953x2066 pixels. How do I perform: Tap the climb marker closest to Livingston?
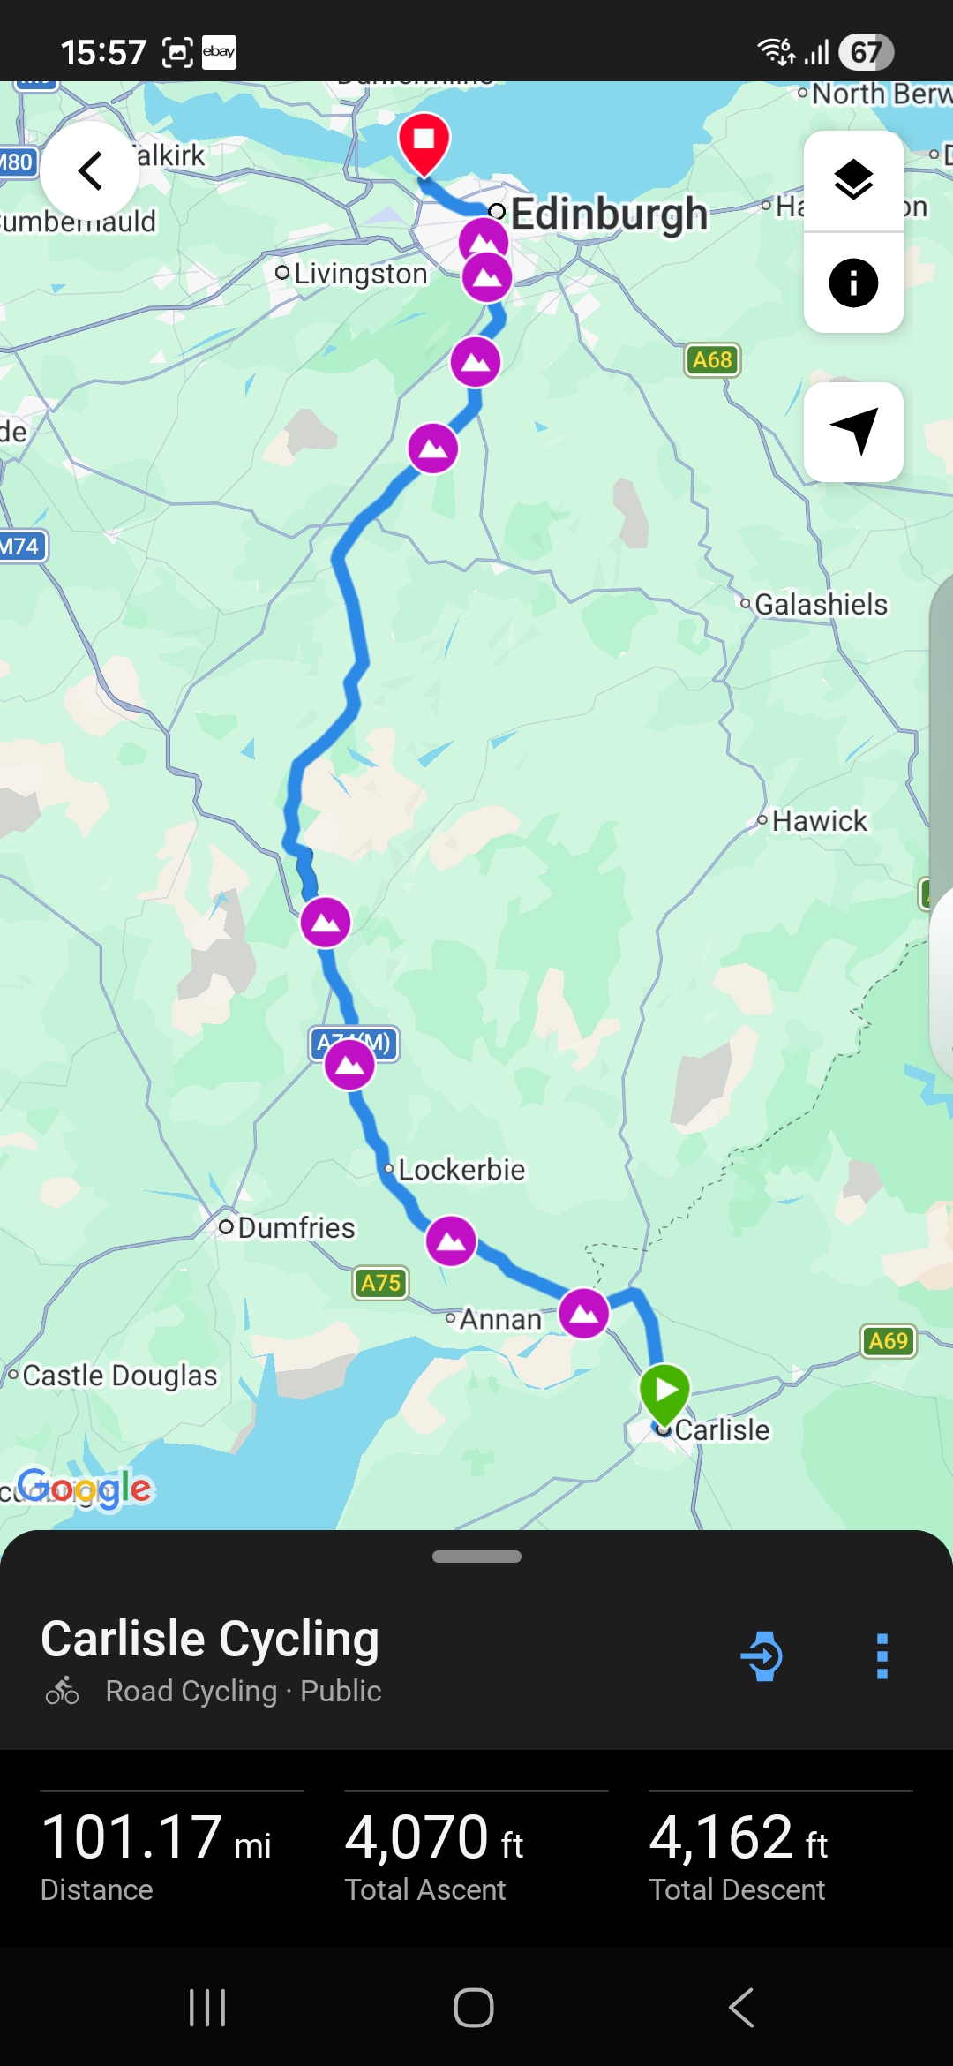487,277
